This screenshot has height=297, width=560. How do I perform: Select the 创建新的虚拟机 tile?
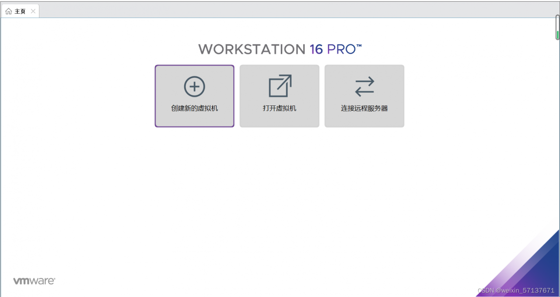coord(194,96)
